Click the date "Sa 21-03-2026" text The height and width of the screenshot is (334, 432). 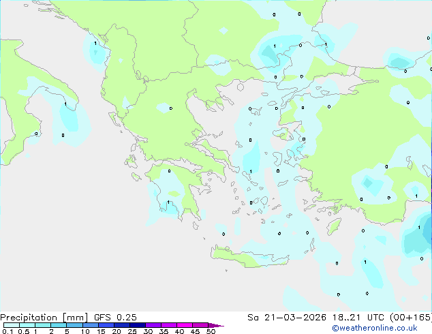click(x=287, y=318)
